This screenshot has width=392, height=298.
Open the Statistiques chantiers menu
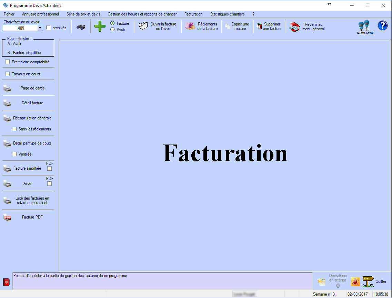227,14
